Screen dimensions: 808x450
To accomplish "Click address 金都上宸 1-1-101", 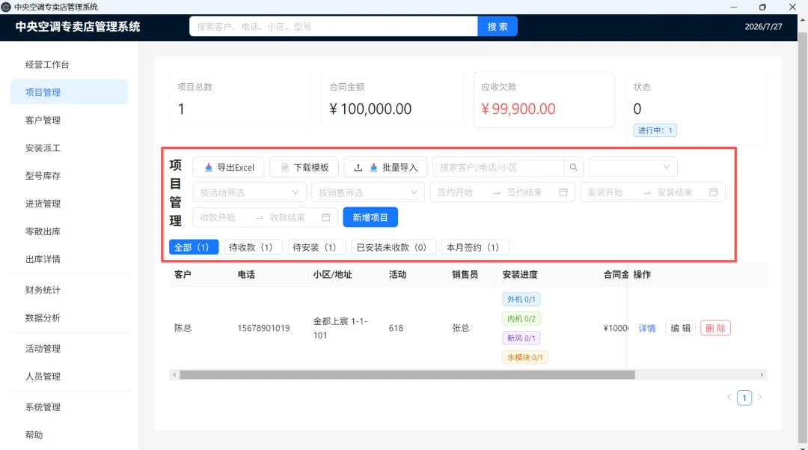I will pyautogui.click(x=340, y=329).
